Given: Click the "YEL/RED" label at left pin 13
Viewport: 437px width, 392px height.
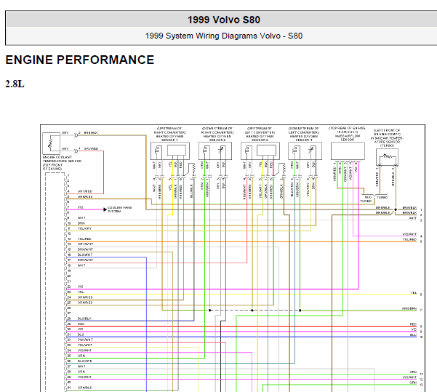Looking at the screenshot, I should 84,239.
